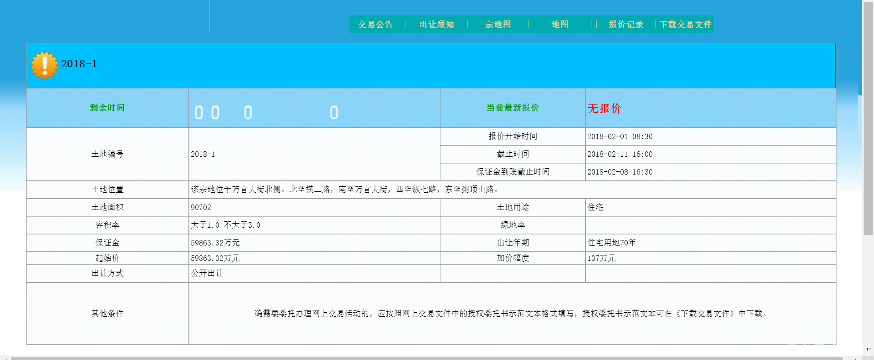Select deadline value 2018-02-11 16:00
The width and height of the screenshot is (874, 360).
620,154
